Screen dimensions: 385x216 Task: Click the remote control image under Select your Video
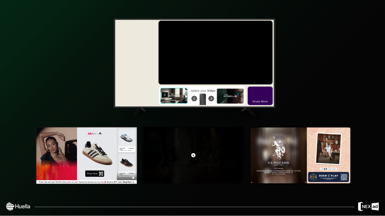[203, 99]
